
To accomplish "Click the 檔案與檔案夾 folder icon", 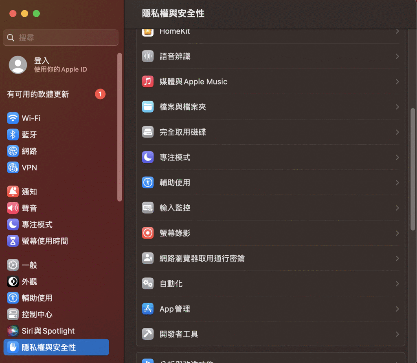I will 147,107.
